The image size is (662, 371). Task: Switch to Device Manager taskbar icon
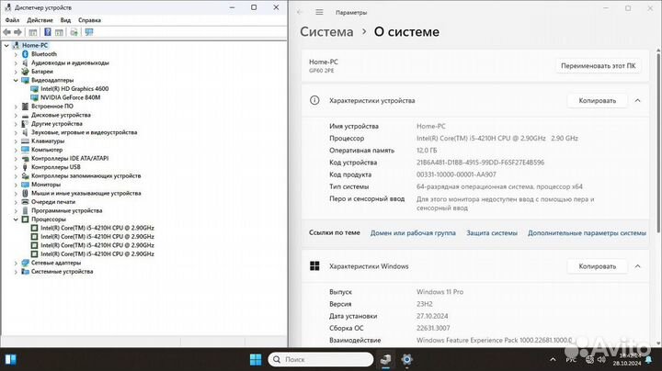tap(385, 360)
